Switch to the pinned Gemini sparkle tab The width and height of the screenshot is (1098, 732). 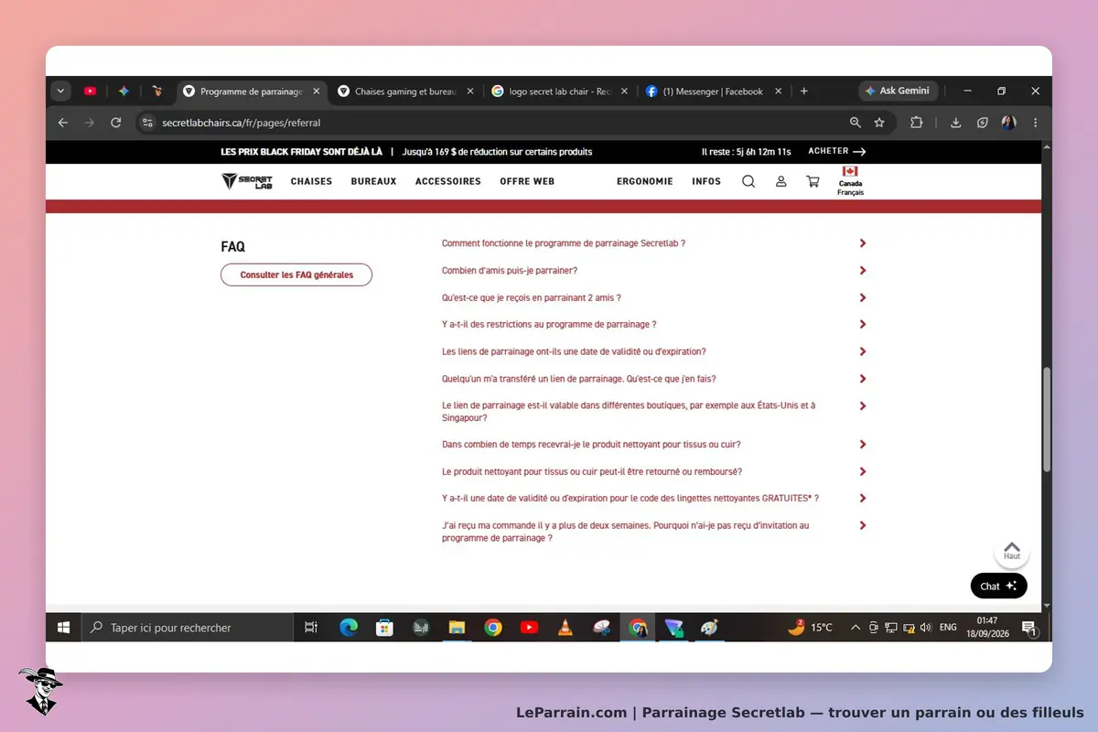pyautogui.click(x=124, y=91)
